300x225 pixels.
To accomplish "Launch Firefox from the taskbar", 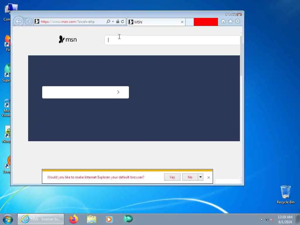I will click(74, 219).
